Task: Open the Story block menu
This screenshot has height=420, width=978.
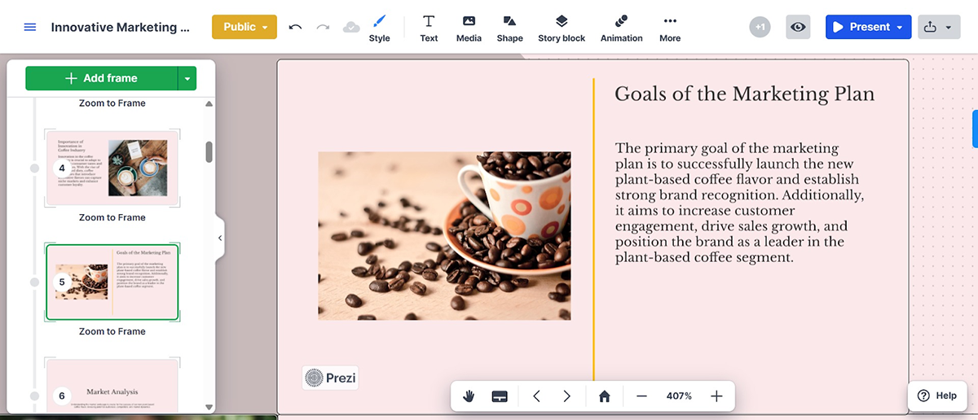Action: point(562,27)
